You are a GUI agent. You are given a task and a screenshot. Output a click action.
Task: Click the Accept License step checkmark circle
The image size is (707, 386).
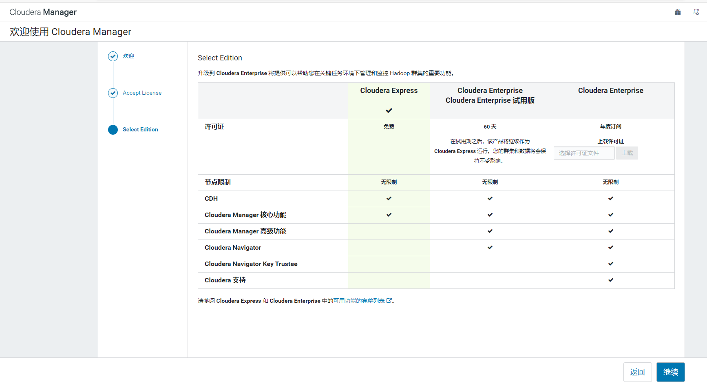point(113,93)
